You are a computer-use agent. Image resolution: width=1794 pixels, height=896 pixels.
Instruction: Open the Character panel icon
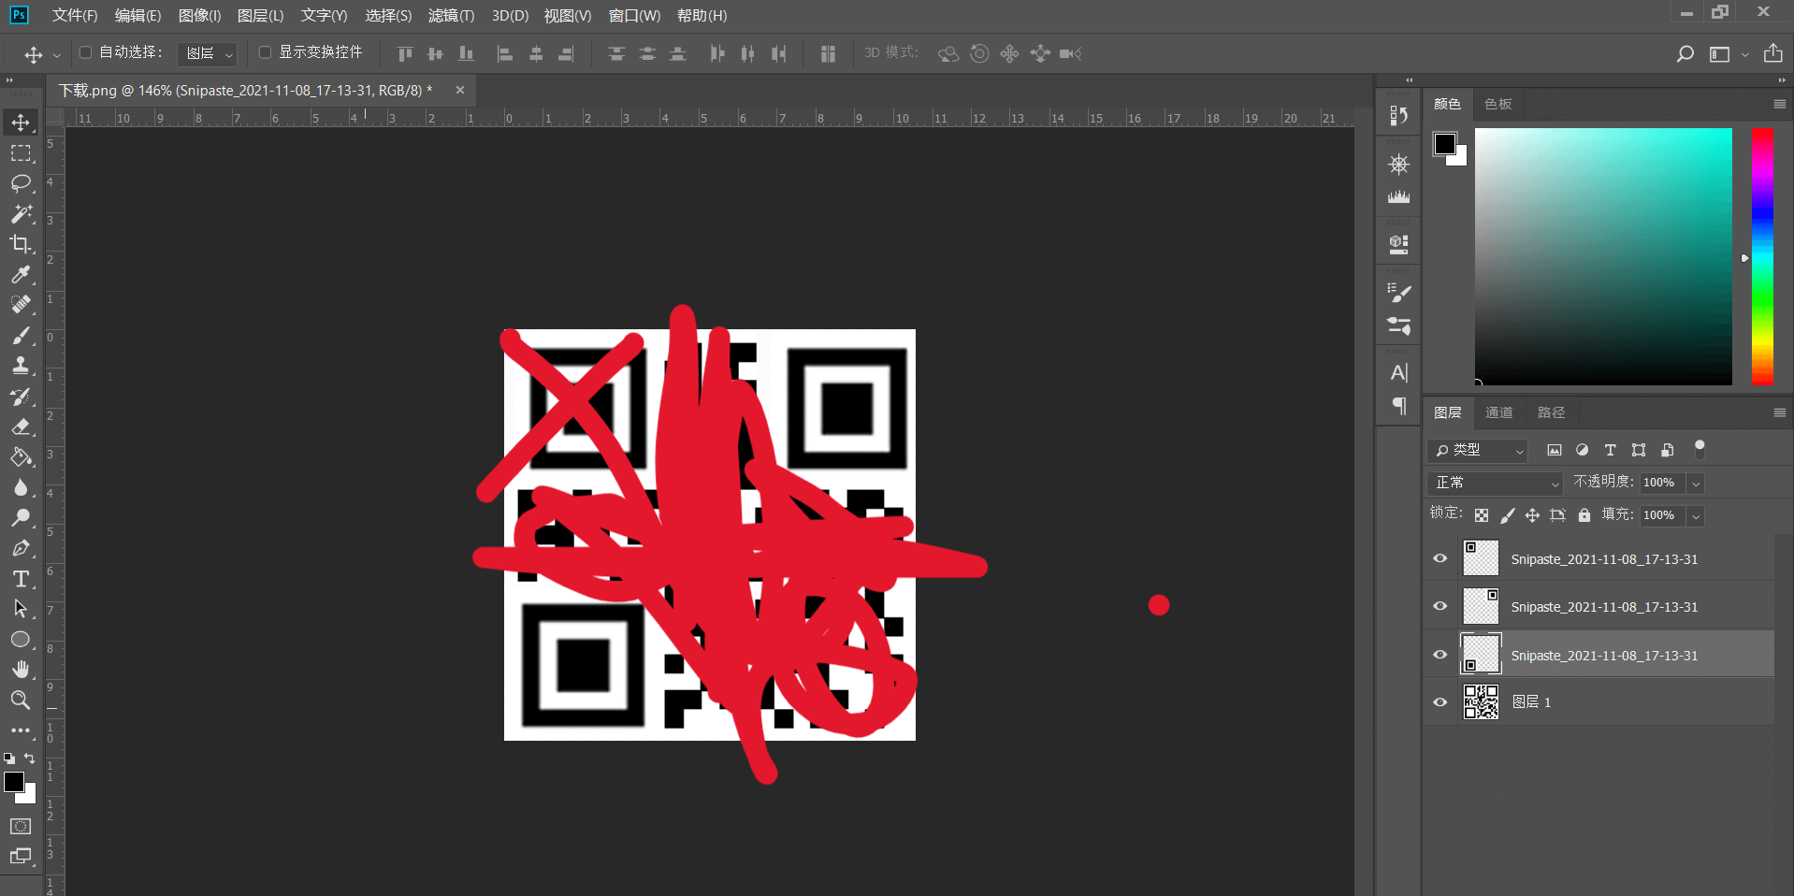pyautogui.click(x=1398, y=372)
